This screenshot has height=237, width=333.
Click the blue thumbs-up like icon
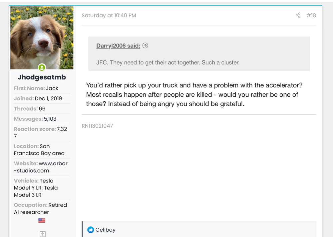[91, 230]
